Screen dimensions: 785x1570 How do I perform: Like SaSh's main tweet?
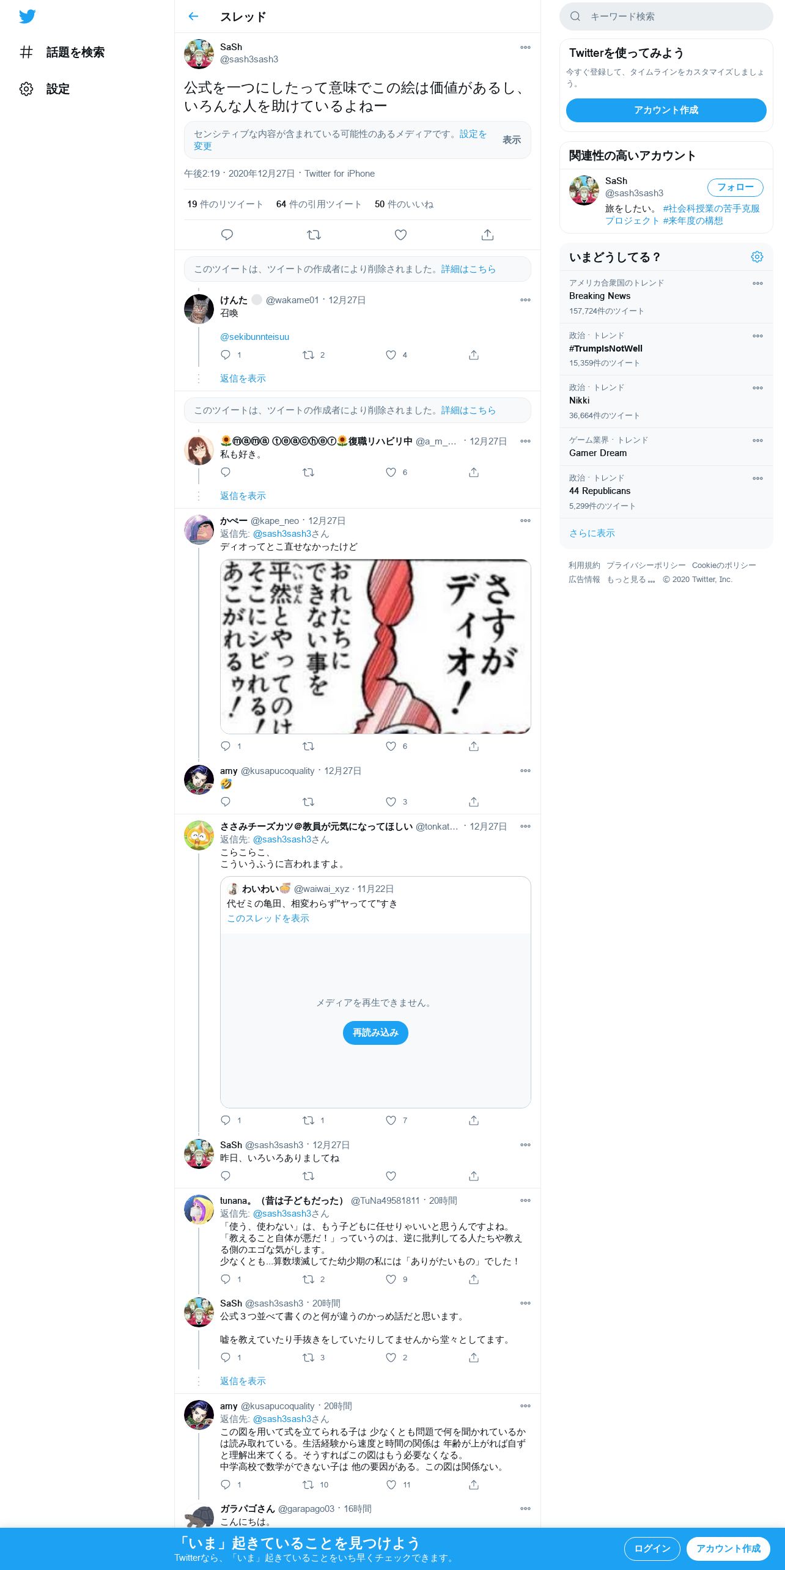400,235
